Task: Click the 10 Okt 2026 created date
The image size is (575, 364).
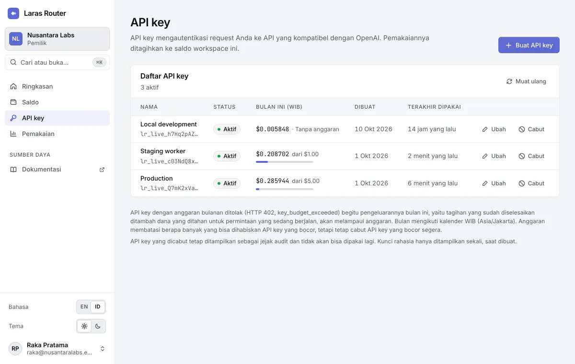Action: tap(373, 129)
